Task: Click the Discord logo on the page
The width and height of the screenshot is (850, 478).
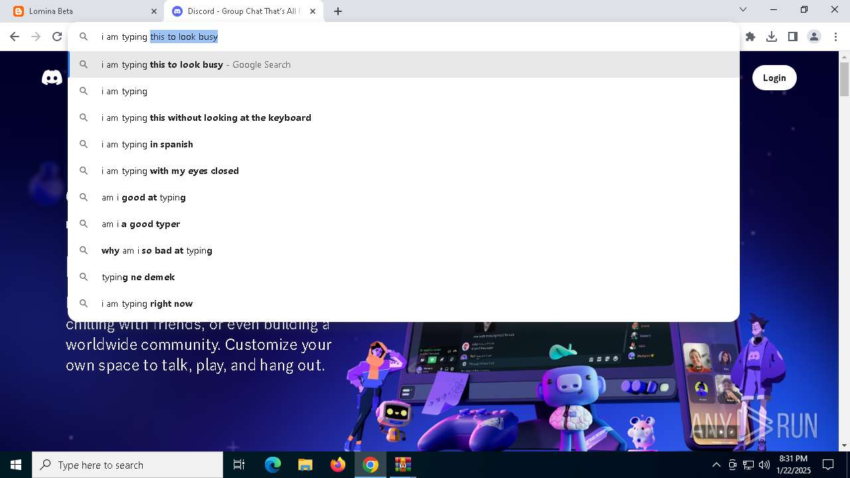Action: coord(52,78)
